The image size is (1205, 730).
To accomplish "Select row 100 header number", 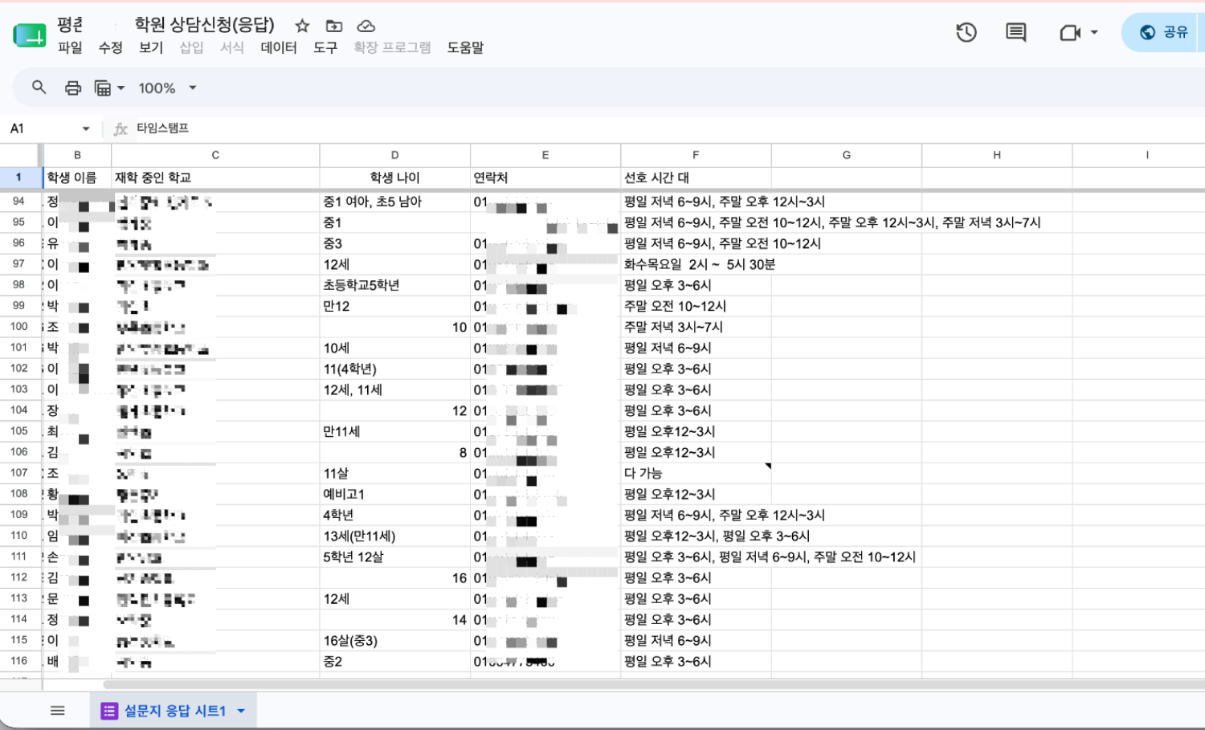I will coord(18,327).
